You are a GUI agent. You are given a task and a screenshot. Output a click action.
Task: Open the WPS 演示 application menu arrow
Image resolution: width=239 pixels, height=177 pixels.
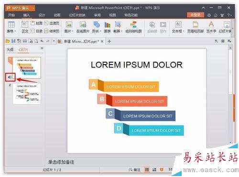33,8
